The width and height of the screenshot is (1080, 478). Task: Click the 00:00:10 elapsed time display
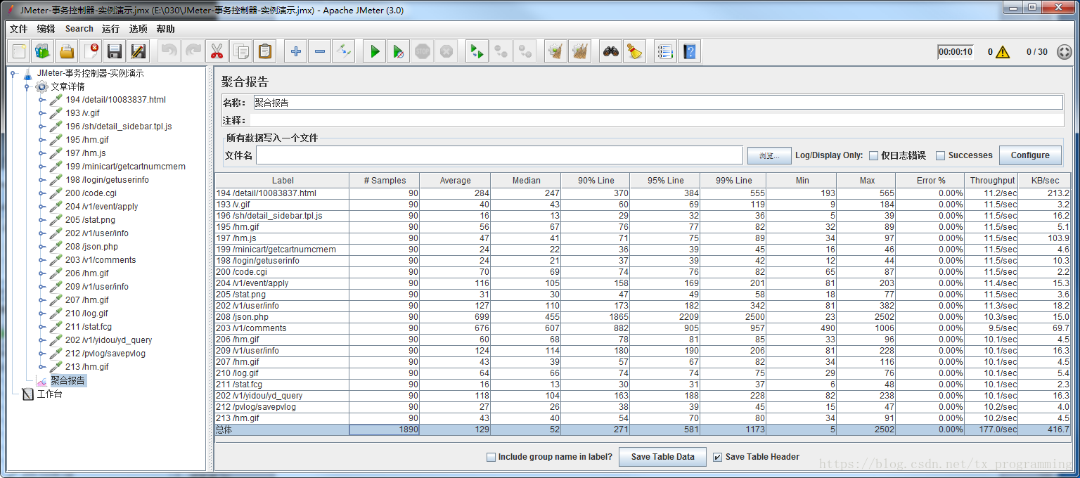pyautogui.click(x=956, y=52)
